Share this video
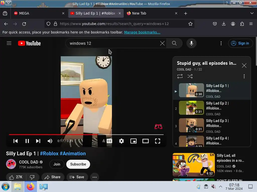The height and width of the screenshot is (192, 257). click(x=53, y=177)
